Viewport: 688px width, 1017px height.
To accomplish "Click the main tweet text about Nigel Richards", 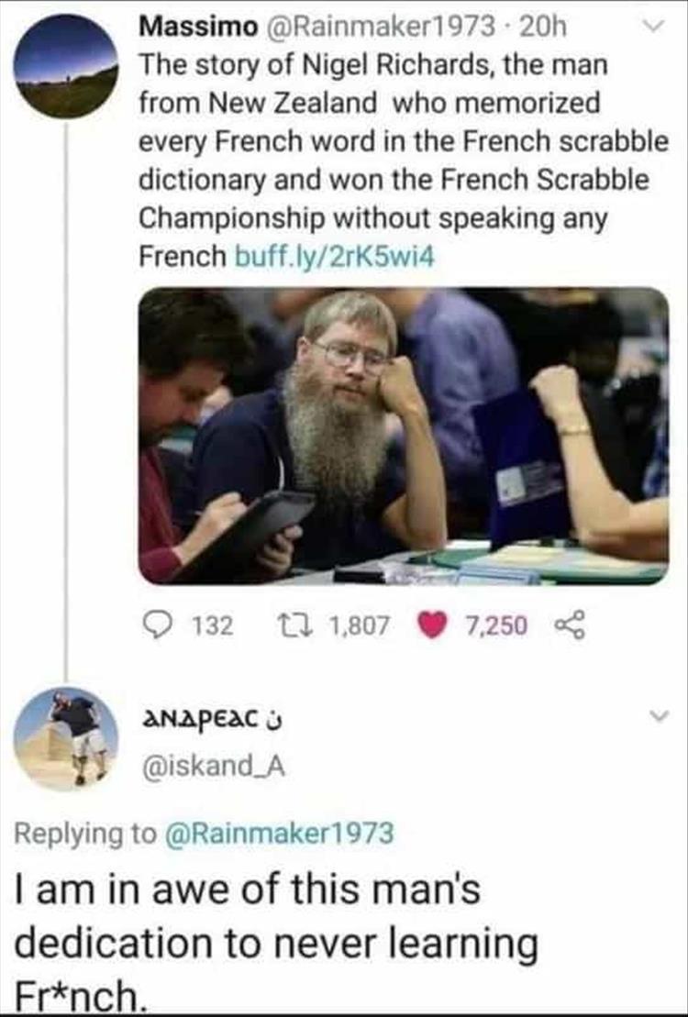I will tap(403, 160).
